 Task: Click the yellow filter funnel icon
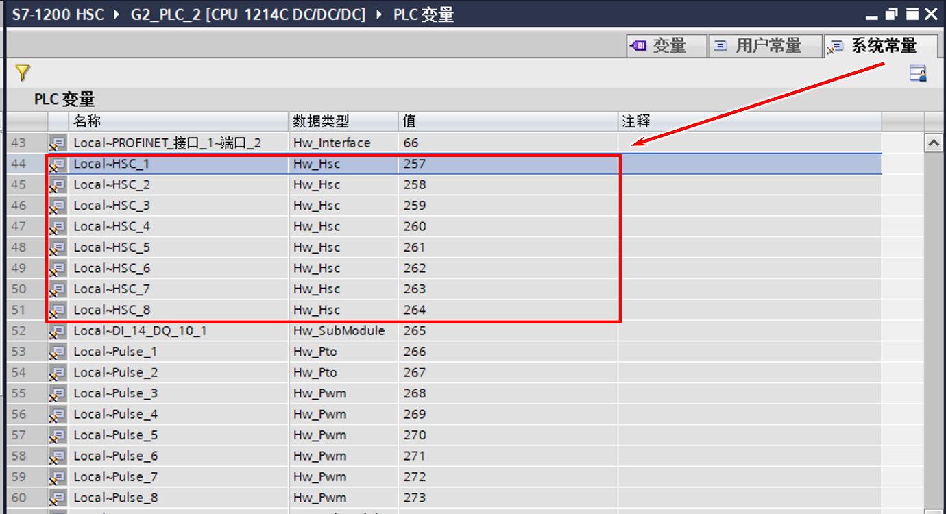tap(23, 73)
